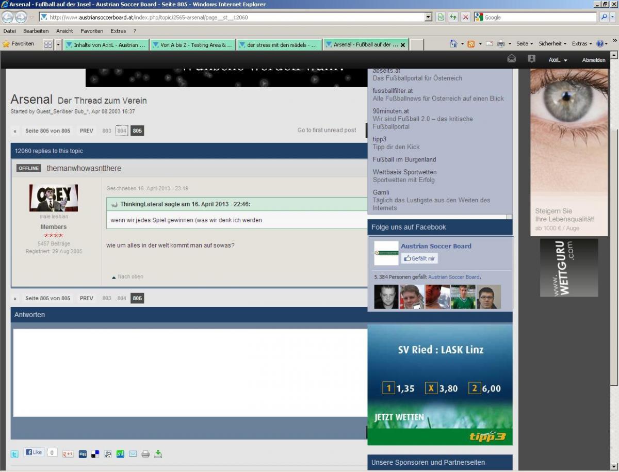Click the Austrian Soccer Board Facebook link
The image size is (619, 472).
pos(436,246)
